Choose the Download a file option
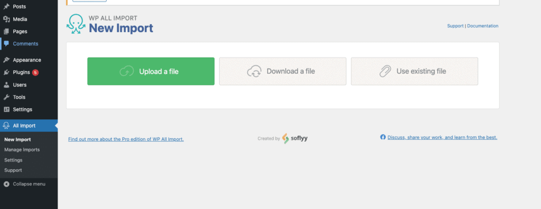 [x=283, y=71]
